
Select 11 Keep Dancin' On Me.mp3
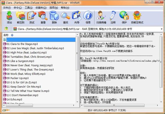coord(24,87)
